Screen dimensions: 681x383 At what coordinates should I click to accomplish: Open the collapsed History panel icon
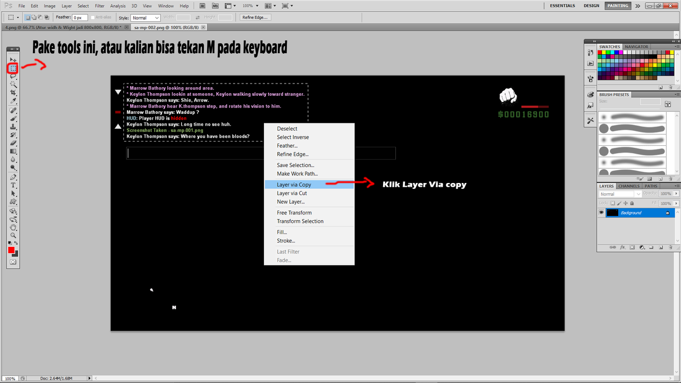(591, 53)
